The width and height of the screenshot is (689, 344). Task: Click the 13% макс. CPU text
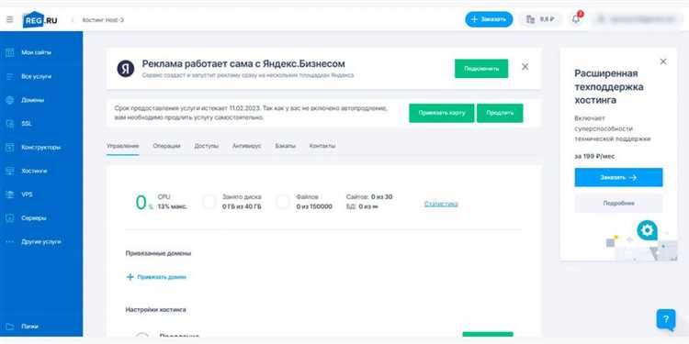[173, 206]
